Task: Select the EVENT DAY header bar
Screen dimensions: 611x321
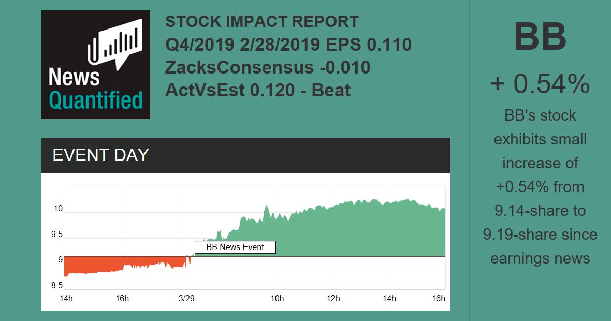Action: [x=245, y=155]
